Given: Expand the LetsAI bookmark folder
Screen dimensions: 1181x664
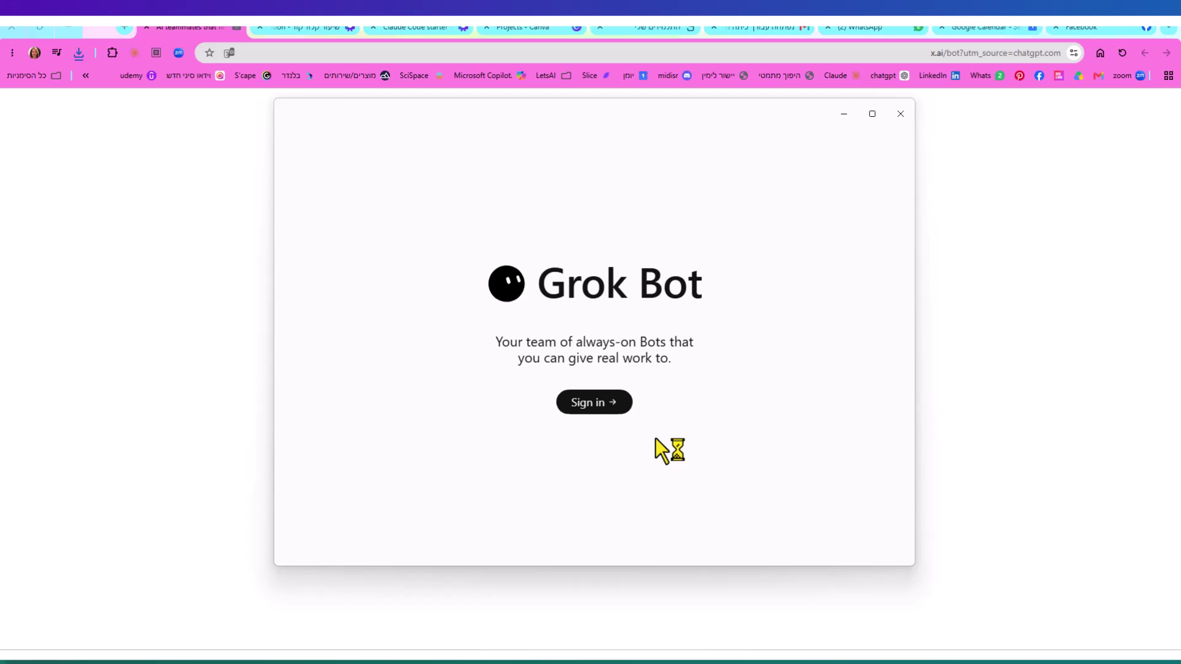Looking at the screenshot, I should pos(554,76).
